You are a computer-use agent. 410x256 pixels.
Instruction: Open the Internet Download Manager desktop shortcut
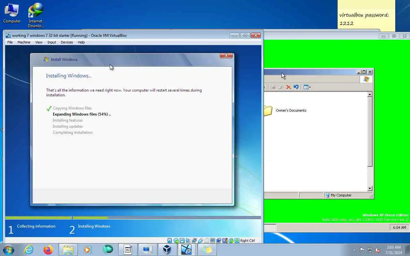(x=36, y=15)
